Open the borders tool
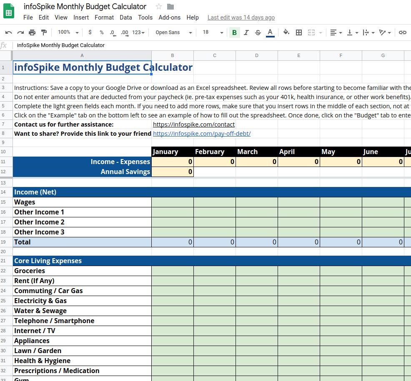Viewport: 411px width, 381px height. (x=298, y=32)
